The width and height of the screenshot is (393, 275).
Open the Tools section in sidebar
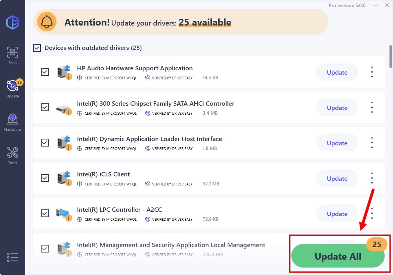pos(13,156)
